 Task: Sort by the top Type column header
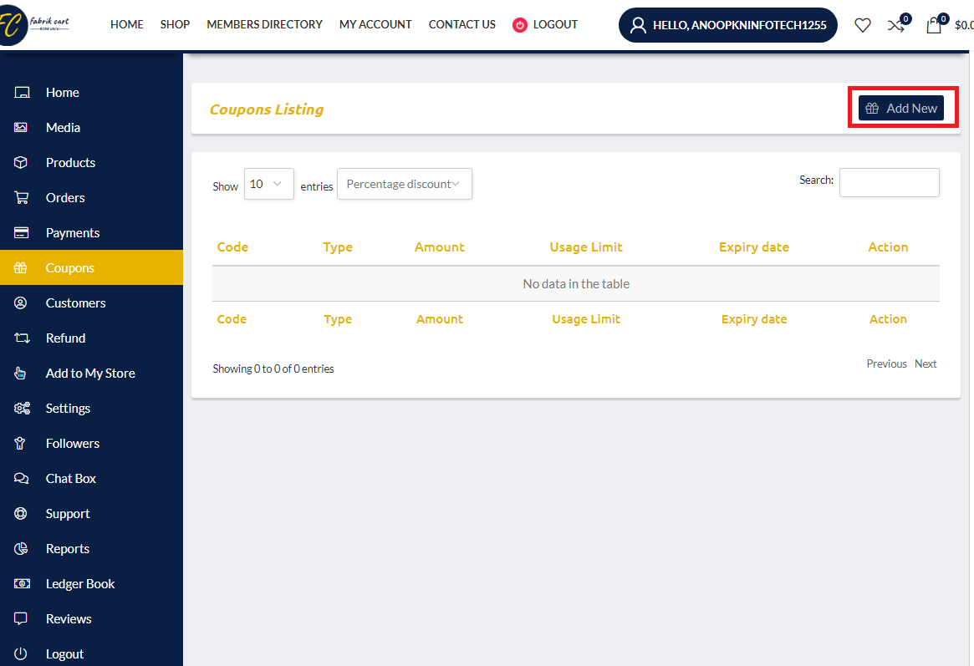[337, 247]
